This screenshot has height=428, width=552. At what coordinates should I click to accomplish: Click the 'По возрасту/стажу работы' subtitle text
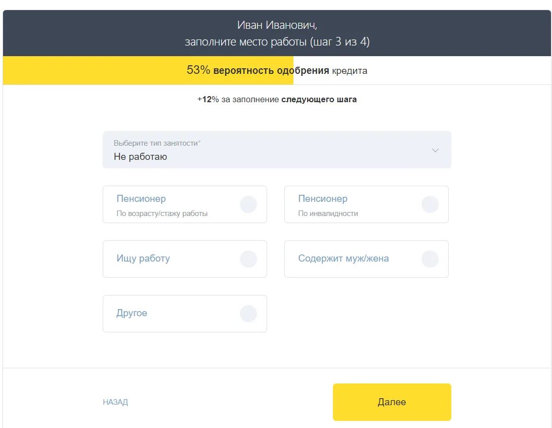pos(162,213)
